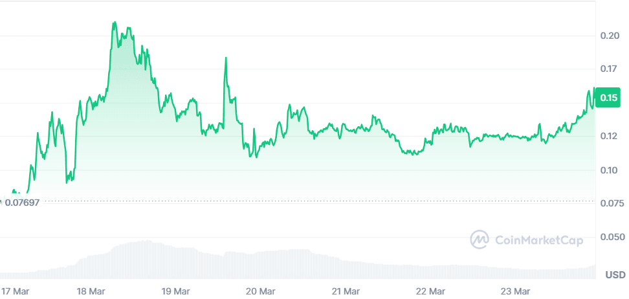Click the 0.12 price axis label
The height and width of the screenshot is (299, 629).
point(610,136)
